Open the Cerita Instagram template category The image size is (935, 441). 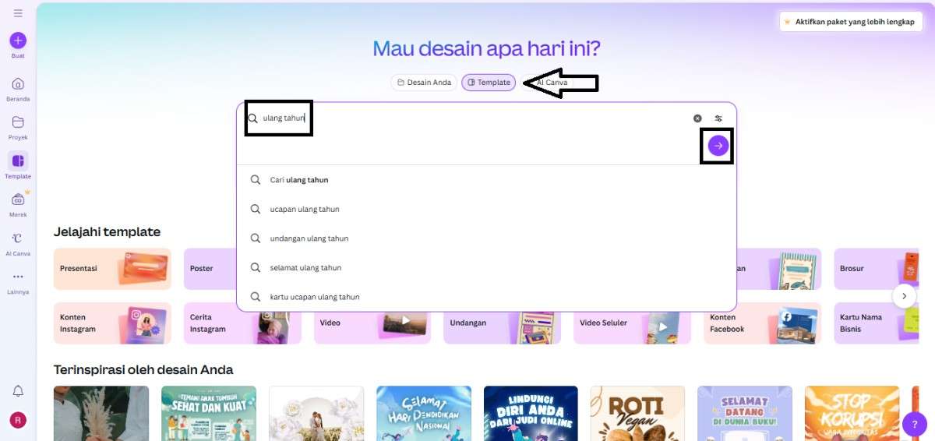coord(242,323)
